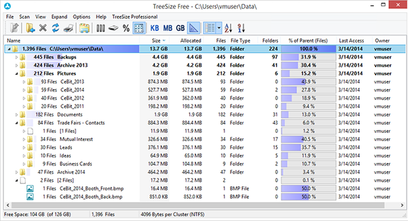Expand the Archive 2013 folder

[x=16, y=66]
